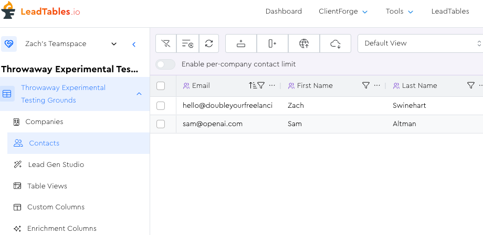Screen dimensions: 483x235
Task: Click the clear filters icon in toolbar
Action: tap(166, 44)
